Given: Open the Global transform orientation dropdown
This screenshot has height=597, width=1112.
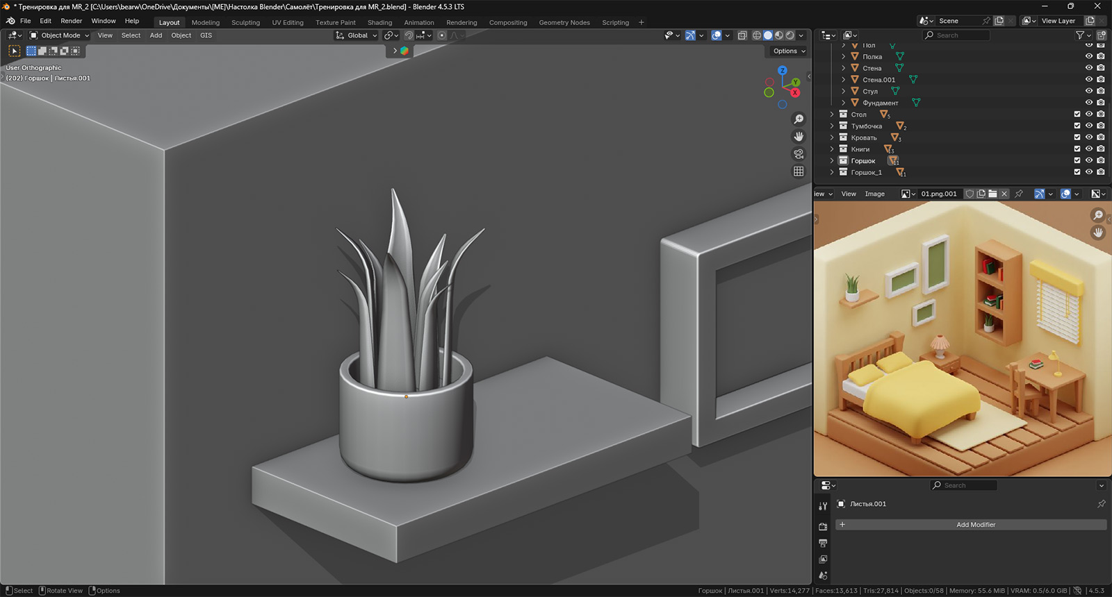Looking at the screenshot, I should [x=357, y=35].
